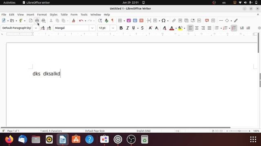
Task: Toggle ordered numbered list
Action: 225,28
